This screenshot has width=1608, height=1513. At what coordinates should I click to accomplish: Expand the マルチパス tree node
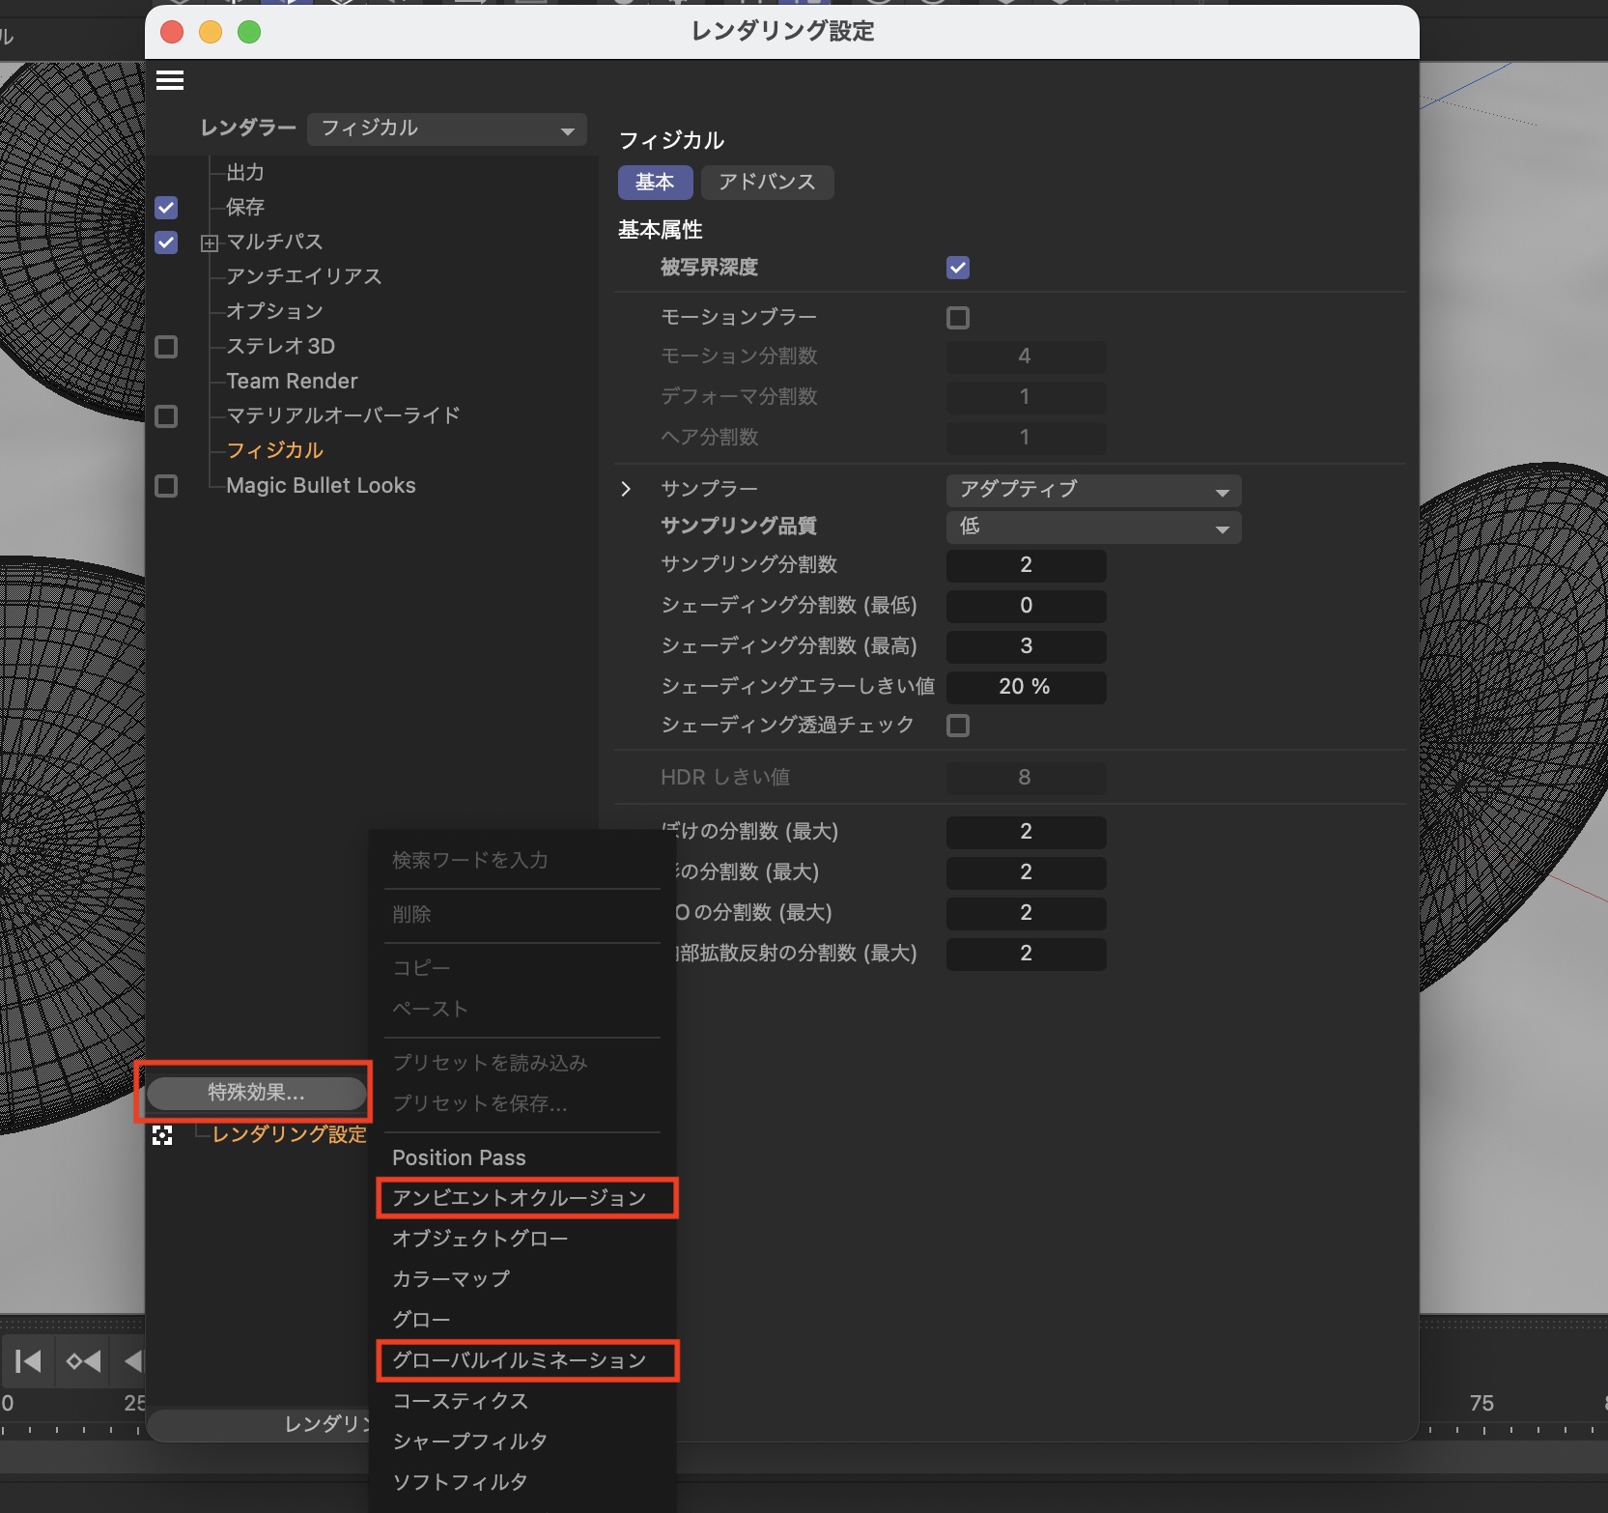209,243
